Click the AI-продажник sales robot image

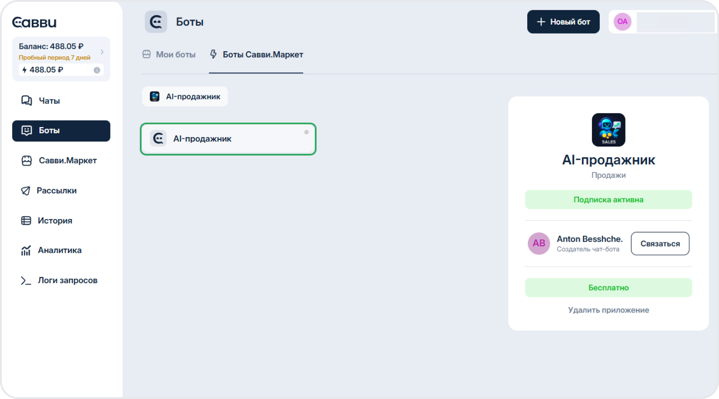[608, 130]
